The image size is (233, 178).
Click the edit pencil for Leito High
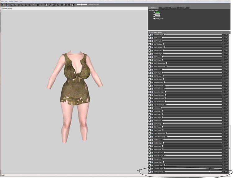tap(150, 111)
